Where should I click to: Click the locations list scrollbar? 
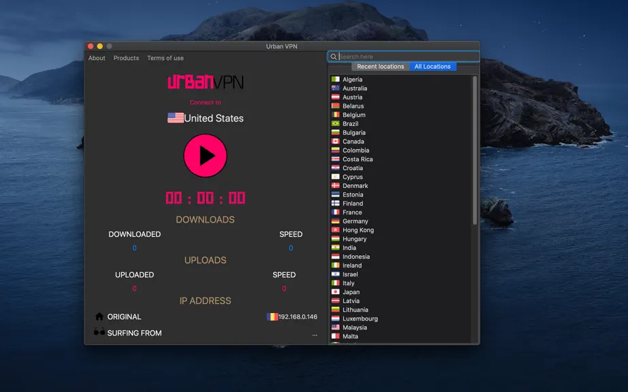[475, 150]
